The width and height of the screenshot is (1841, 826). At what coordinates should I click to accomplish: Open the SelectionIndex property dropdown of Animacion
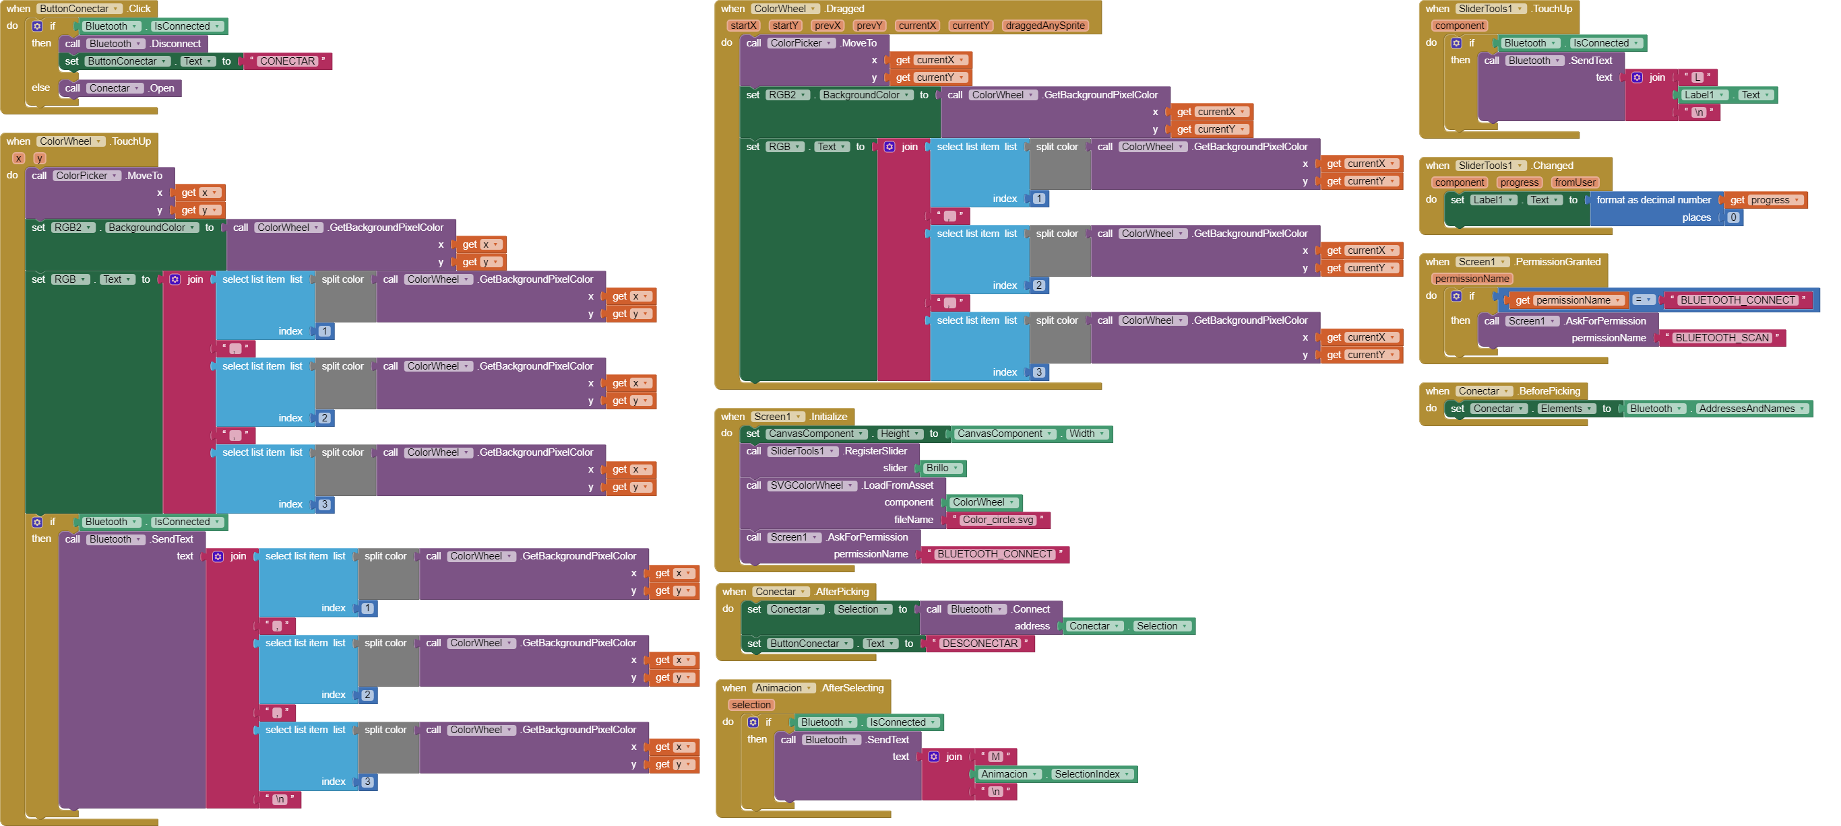pos(1127,775)
